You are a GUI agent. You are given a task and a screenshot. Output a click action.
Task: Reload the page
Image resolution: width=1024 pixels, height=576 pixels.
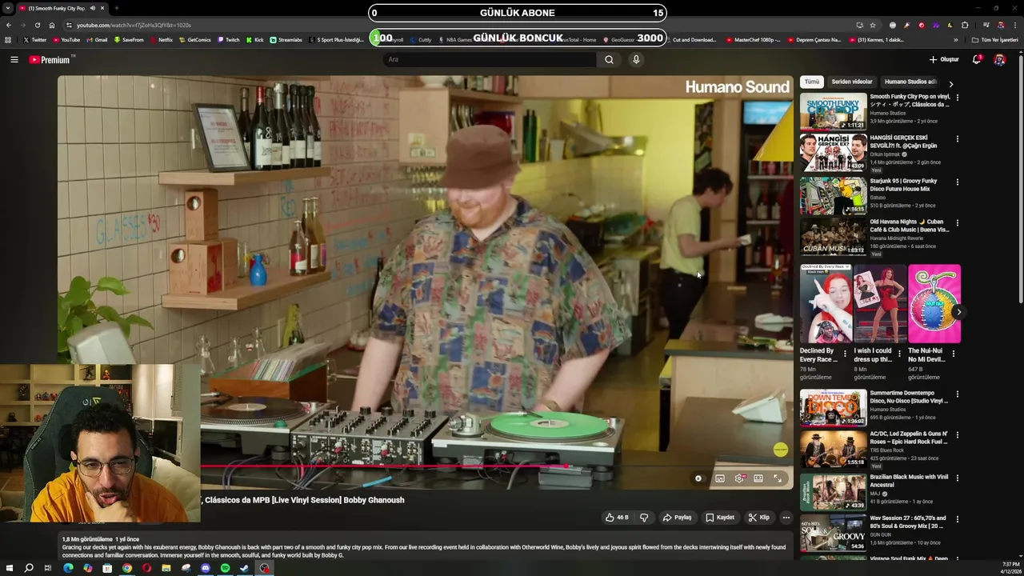coord(37,25)
